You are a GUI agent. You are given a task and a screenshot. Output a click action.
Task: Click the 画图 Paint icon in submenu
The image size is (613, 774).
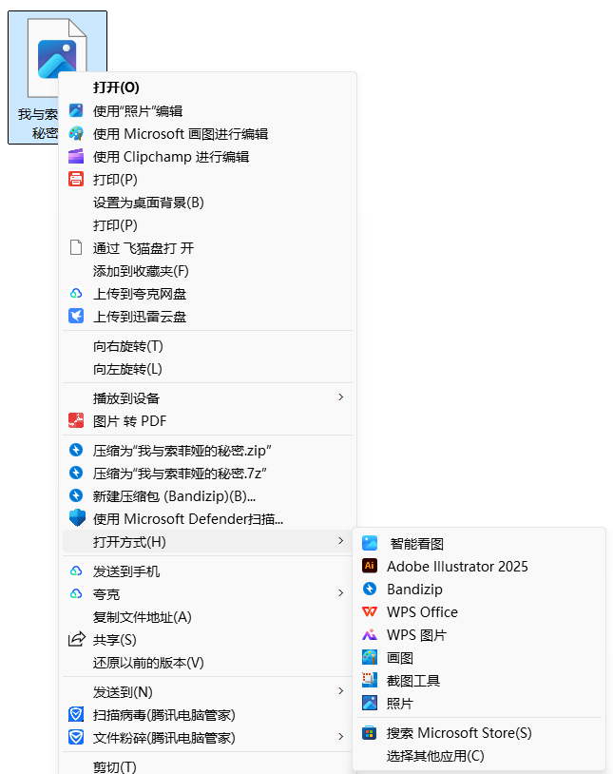click(370, 657)
